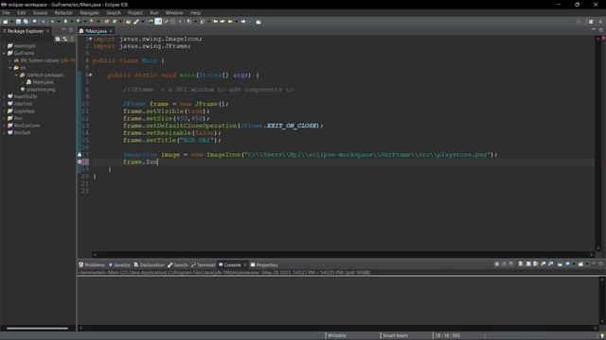The width and height of the screenshot is (606, 340).
Task: Click the Writable status bar entry
Action: pos(336,335)
